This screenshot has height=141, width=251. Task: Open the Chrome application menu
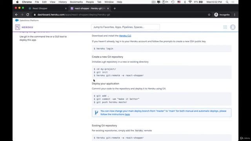tap(27, 2)
